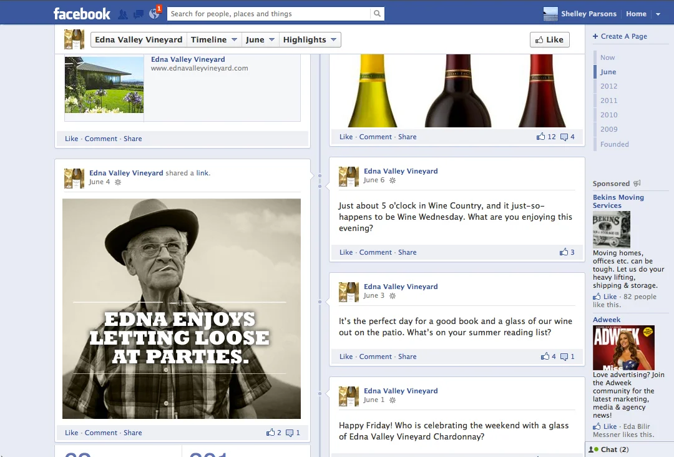
Task: Click Share on the June 3 post
Action: (407, 356)
